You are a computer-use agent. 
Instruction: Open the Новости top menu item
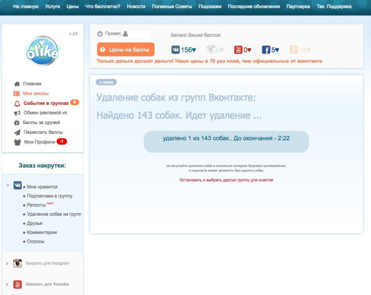(136, 6)
